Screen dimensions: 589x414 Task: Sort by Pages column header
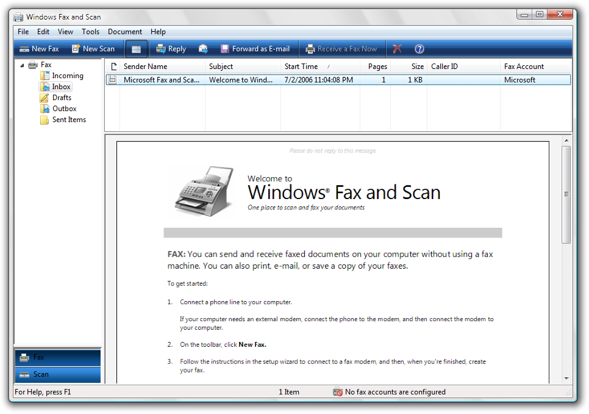click(376, 67)
